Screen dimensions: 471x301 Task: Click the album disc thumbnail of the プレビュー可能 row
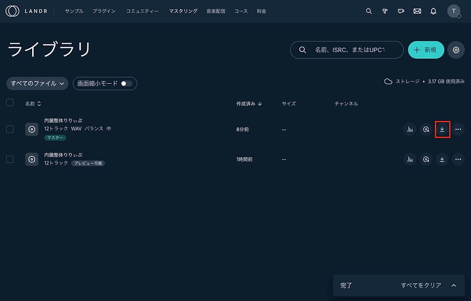[32, 159]
